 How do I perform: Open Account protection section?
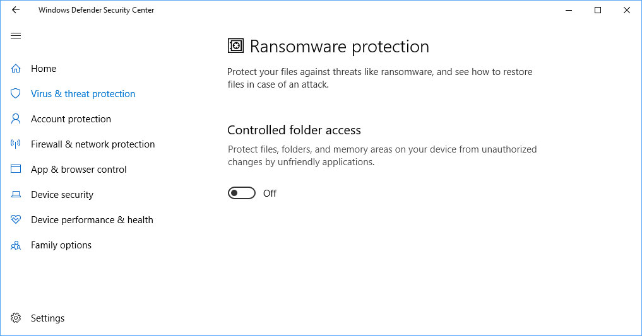(x=71, y=119)
